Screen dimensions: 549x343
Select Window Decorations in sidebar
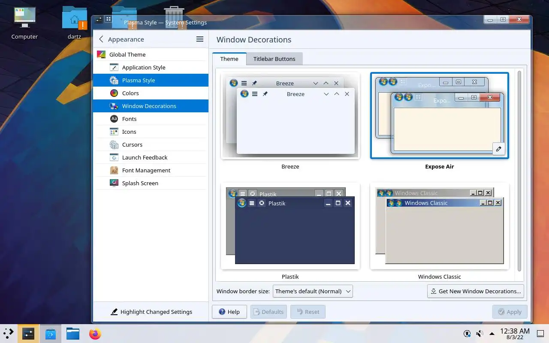tap(151, 106)
